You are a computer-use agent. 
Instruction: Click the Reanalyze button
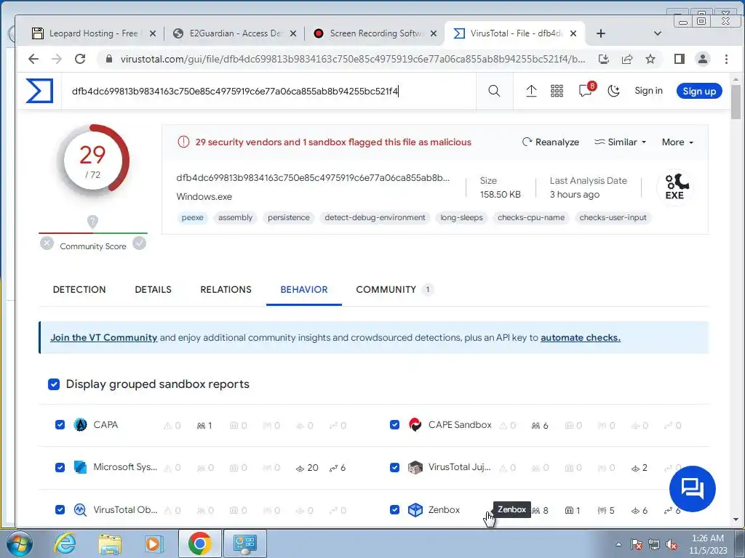(551, 142)
